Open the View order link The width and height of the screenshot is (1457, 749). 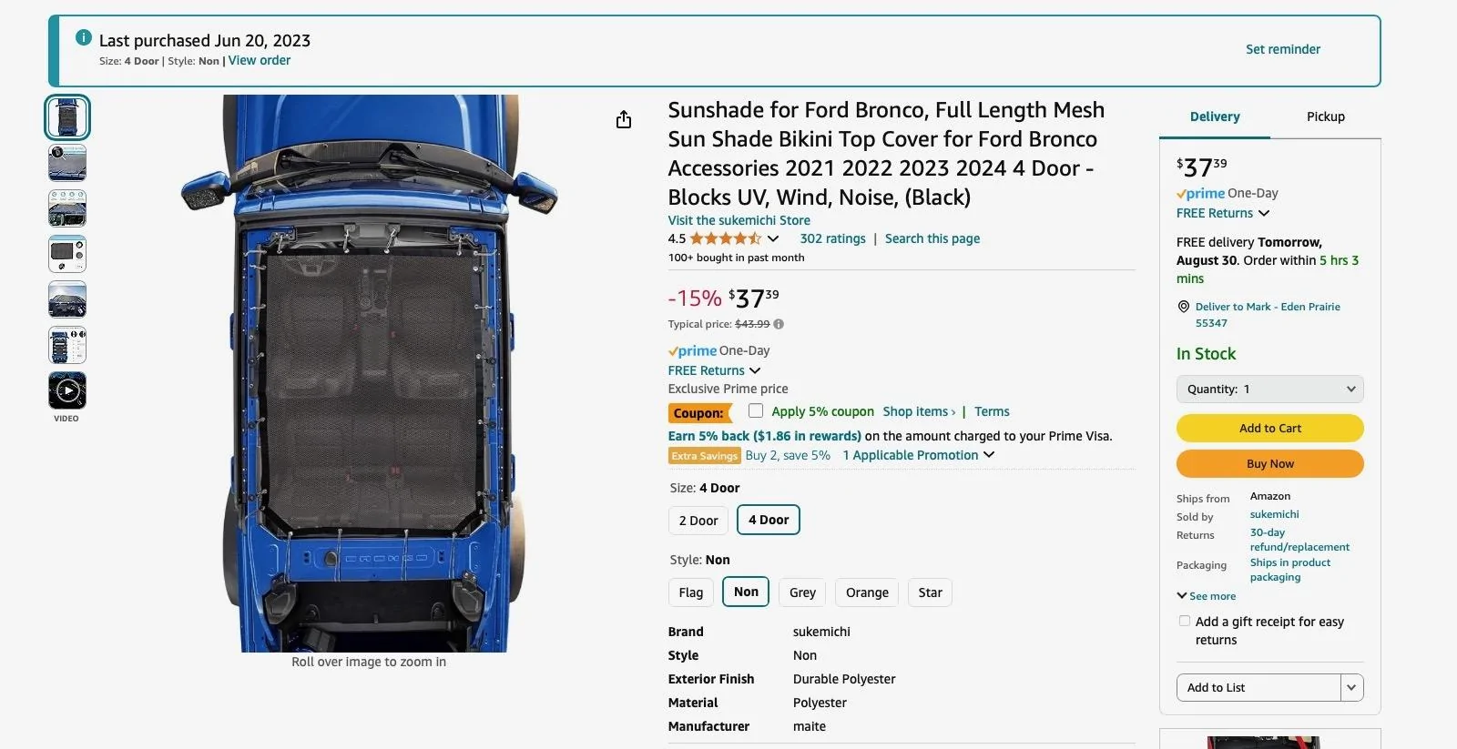(x=260, y=60)
